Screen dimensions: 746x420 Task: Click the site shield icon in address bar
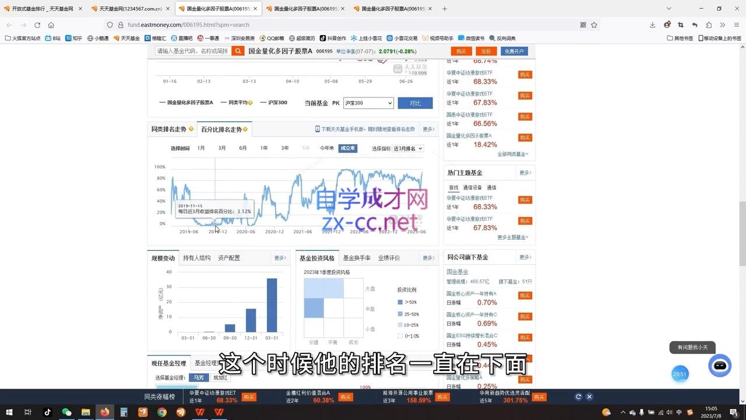click(x=110, y=25)
